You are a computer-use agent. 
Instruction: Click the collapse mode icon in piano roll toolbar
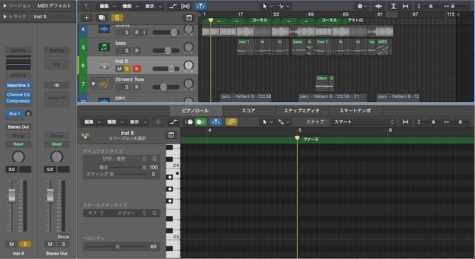[158, 121]
